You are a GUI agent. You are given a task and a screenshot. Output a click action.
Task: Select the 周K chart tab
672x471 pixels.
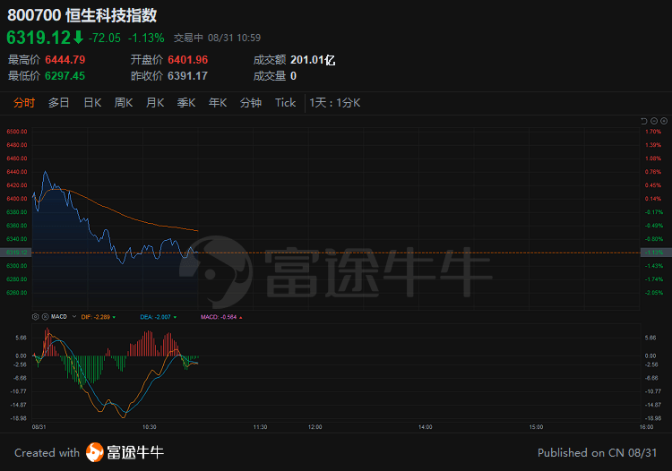[x=124, y=103]
